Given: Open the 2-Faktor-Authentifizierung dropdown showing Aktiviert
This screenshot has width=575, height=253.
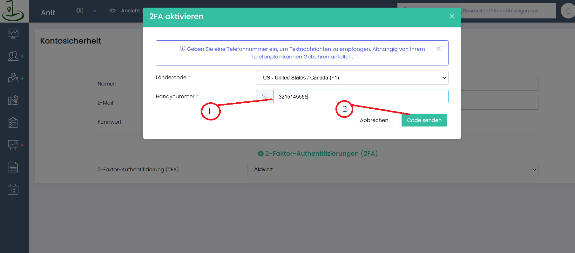Looking at the screenshot, I should 392,169.
